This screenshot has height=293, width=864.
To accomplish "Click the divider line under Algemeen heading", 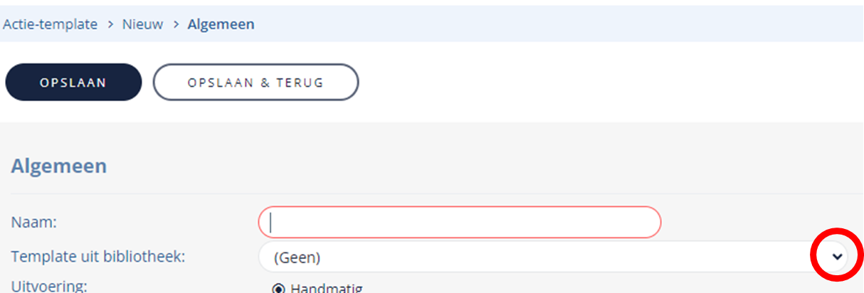I will click(436, 193).
